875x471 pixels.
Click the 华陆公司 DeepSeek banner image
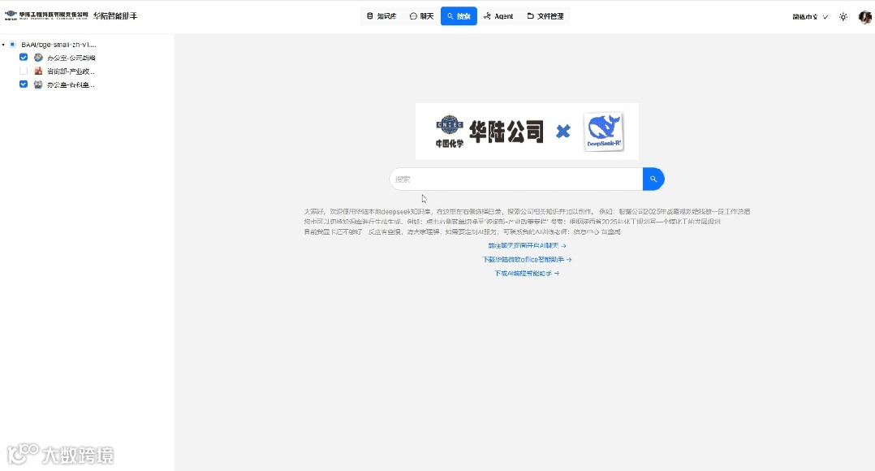click(527, 132)
